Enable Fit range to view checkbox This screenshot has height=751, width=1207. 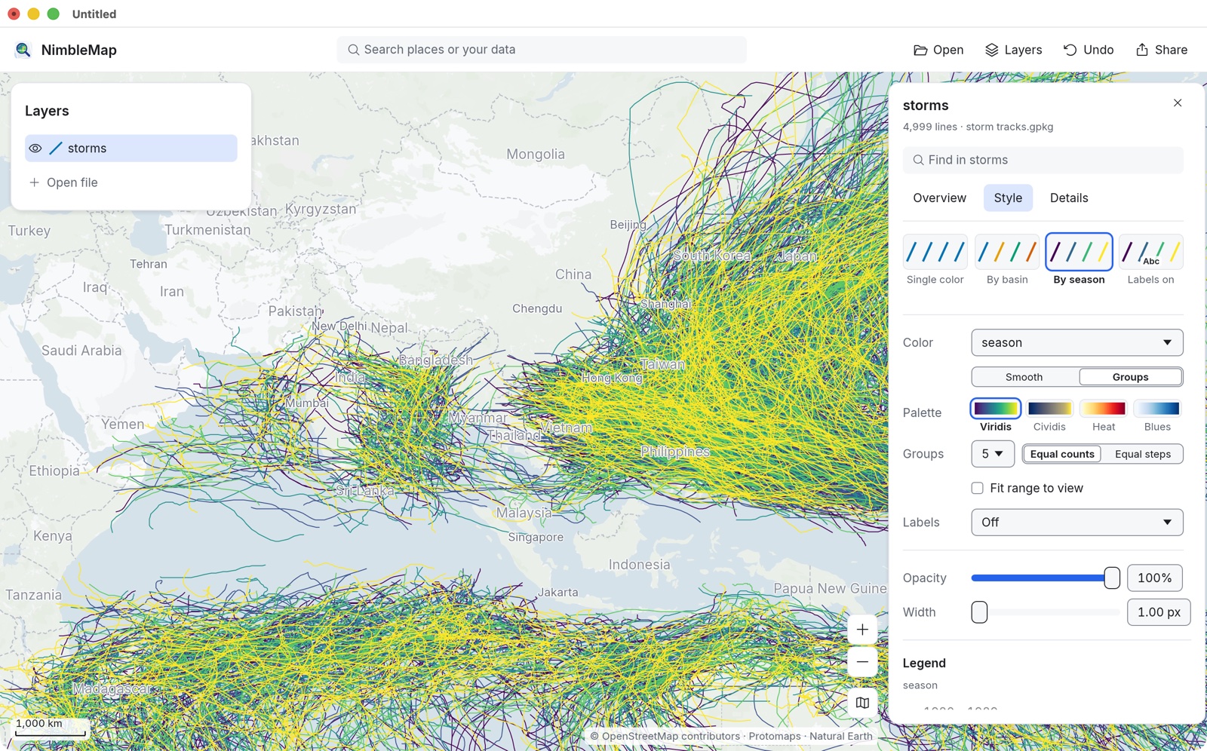(x=978, y=489)
